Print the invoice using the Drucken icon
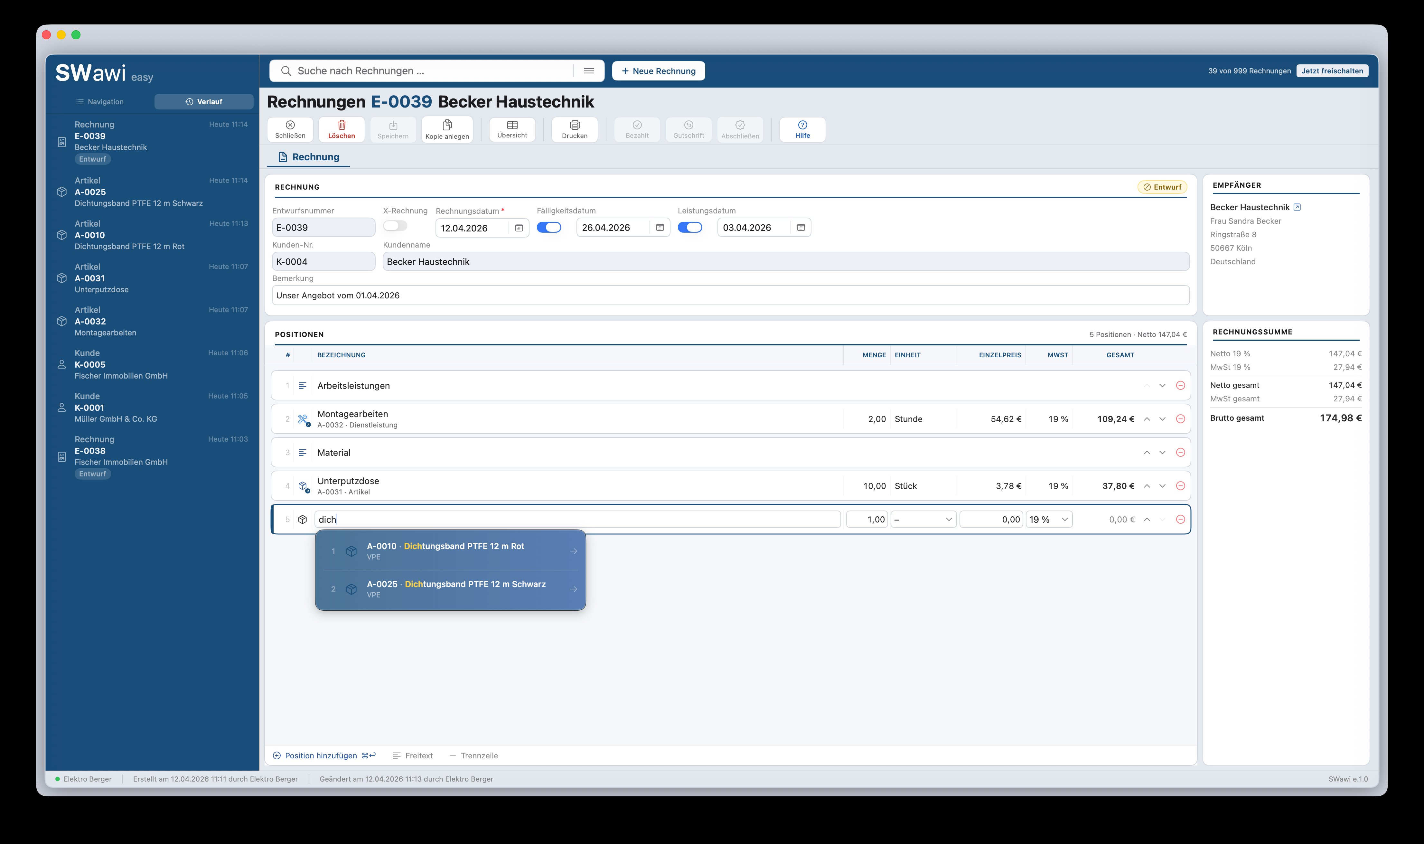This screenshot has width=1424, height=844. point(574,129)
